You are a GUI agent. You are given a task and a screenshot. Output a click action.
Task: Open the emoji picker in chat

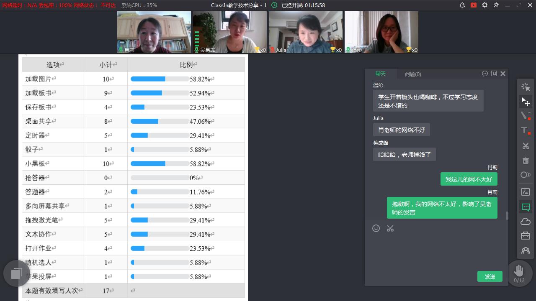click(376, 228)
